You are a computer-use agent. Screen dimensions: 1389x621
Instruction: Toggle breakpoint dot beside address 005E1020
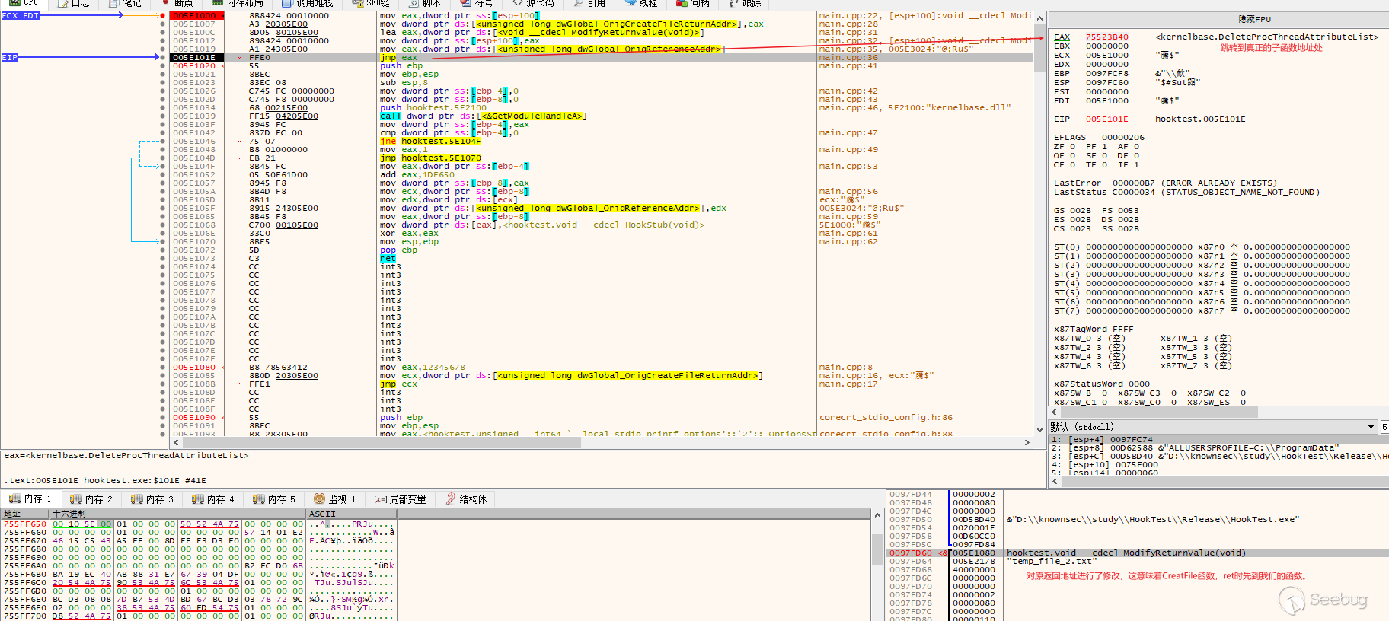coord(162,65)
